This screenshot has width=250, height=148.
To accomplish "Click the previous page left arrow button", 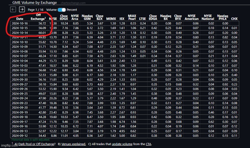I will tap(13, 9).
